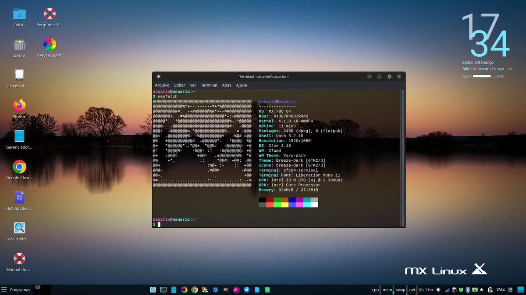Image resolution: width=526 pixels, height=295 pixels.
Task: Click the mem monitor in the panel
Action: [x=388, y=290]
